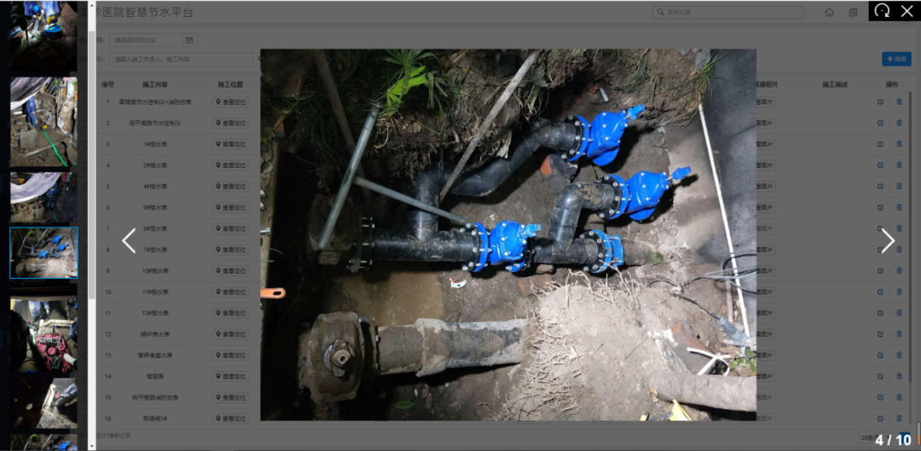Edit row 1 with the pencil icon
The image size is (921, 451).
tap(880, 102)
